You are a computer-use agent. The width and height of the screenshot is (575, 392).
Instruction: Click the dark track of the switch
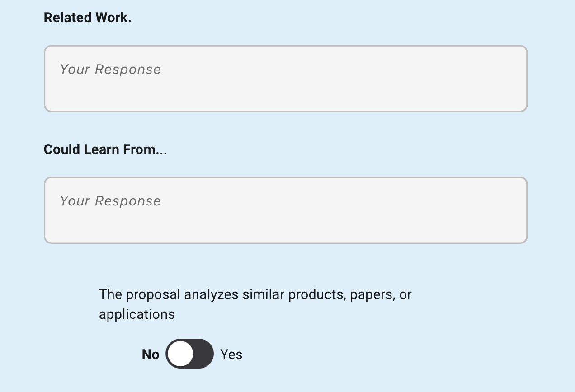[203, 354]
